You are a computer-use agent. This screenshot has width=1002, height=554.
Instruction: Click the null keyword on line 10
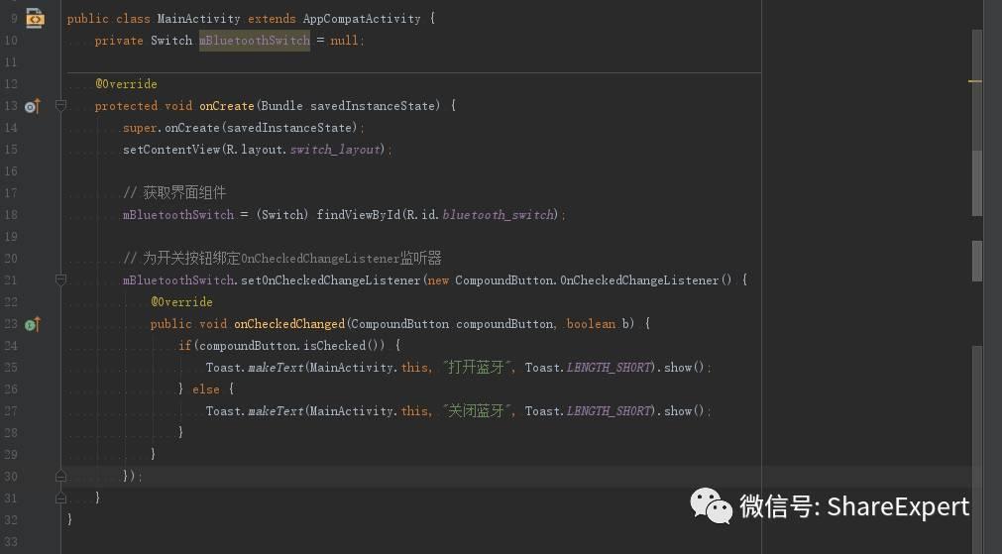pyautogui.click(x=344, y=41)
